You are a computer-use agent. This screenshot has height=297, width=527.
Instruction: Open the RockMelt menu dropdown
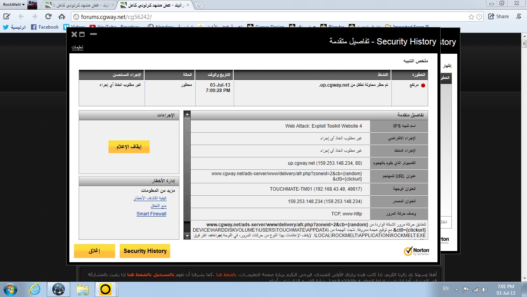(14, 5)
